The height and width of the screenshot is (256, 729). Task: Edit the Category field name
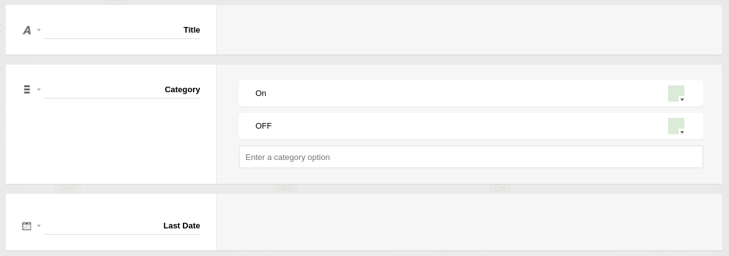click(x=123, y=90)
